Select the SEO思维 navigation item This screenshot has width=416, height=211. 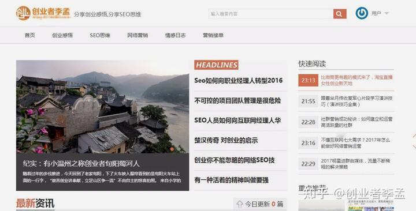coord(100,35)
